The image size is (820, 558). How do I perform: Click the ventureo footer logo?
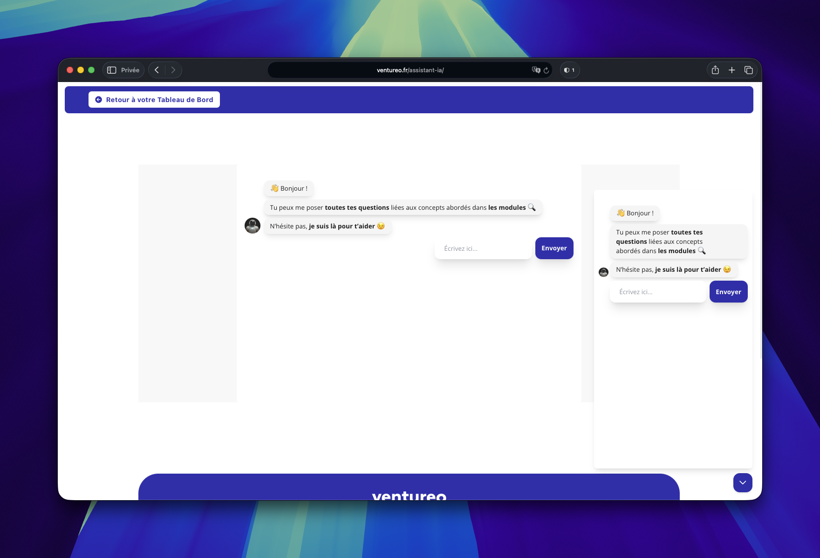409,495
